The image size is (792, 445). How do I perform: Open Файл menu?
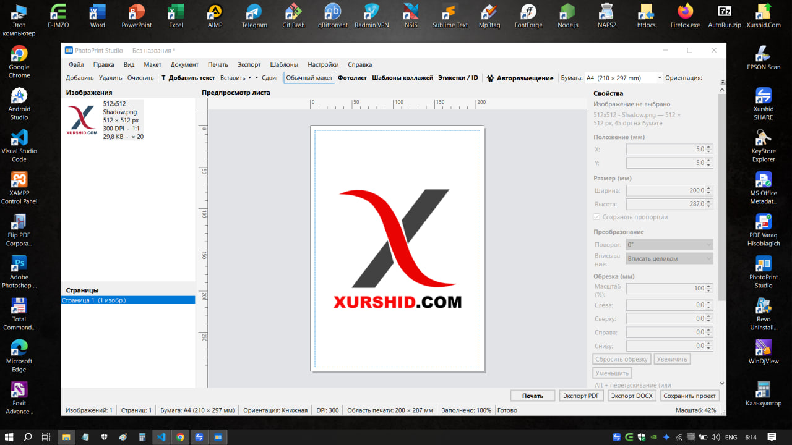pos(76,64)
